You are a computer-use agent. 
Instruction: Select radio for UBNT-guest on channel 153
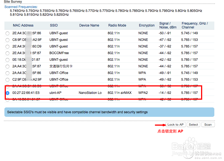(x=7, y=40)
